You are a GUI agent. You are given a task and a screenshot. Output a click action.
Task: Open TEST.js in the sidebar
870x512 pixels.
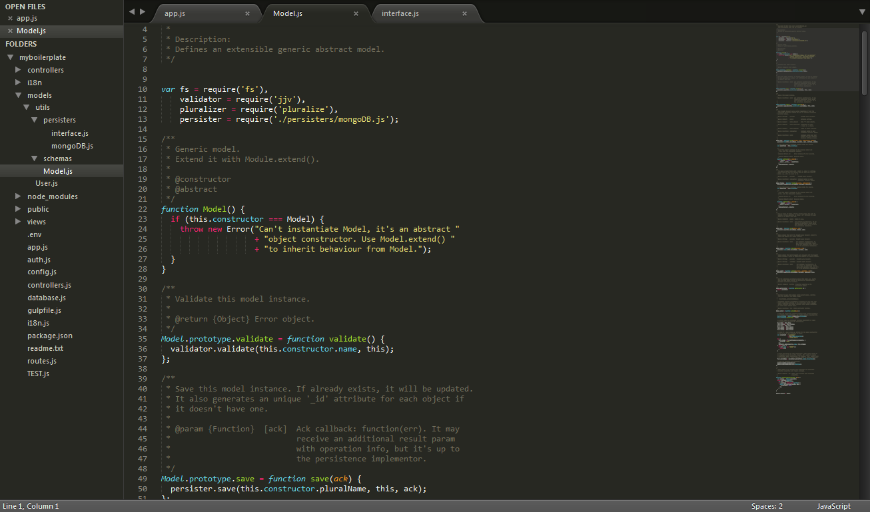point(38,374)
